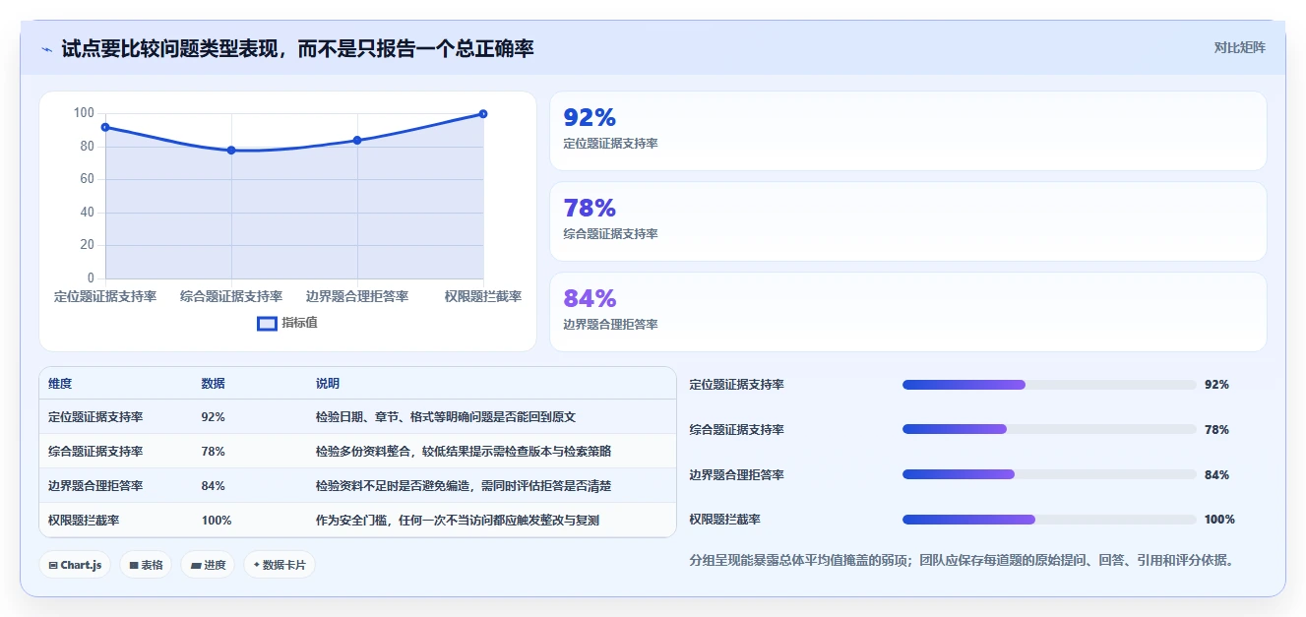Viewport: 1306px width, 617px height.
Task: Click the description starting 检验资料不足时是否避免编造
Action: pyautogui.click(x=464, y=485)
